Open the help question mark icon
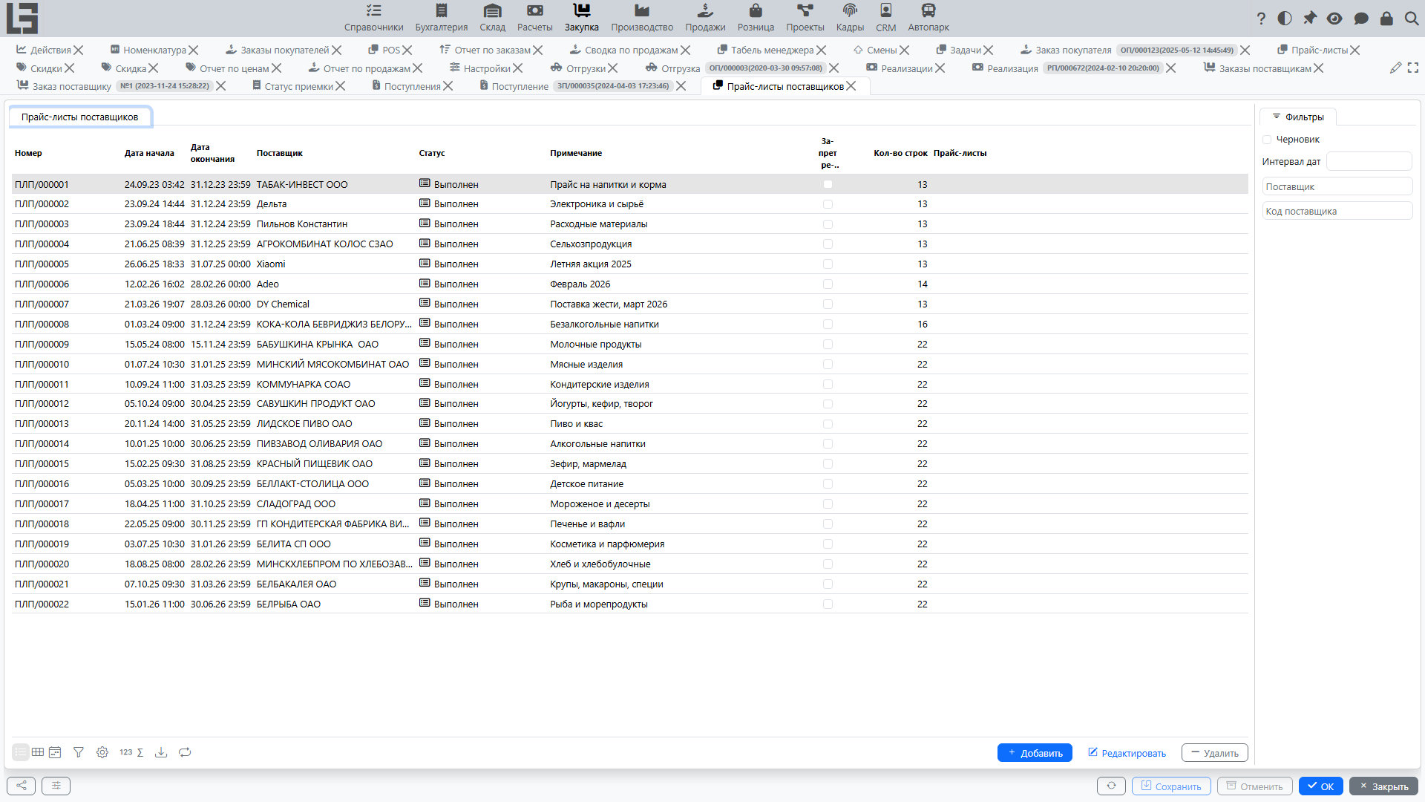This screenshot has height=802, width=1425. coord(1261,19)
